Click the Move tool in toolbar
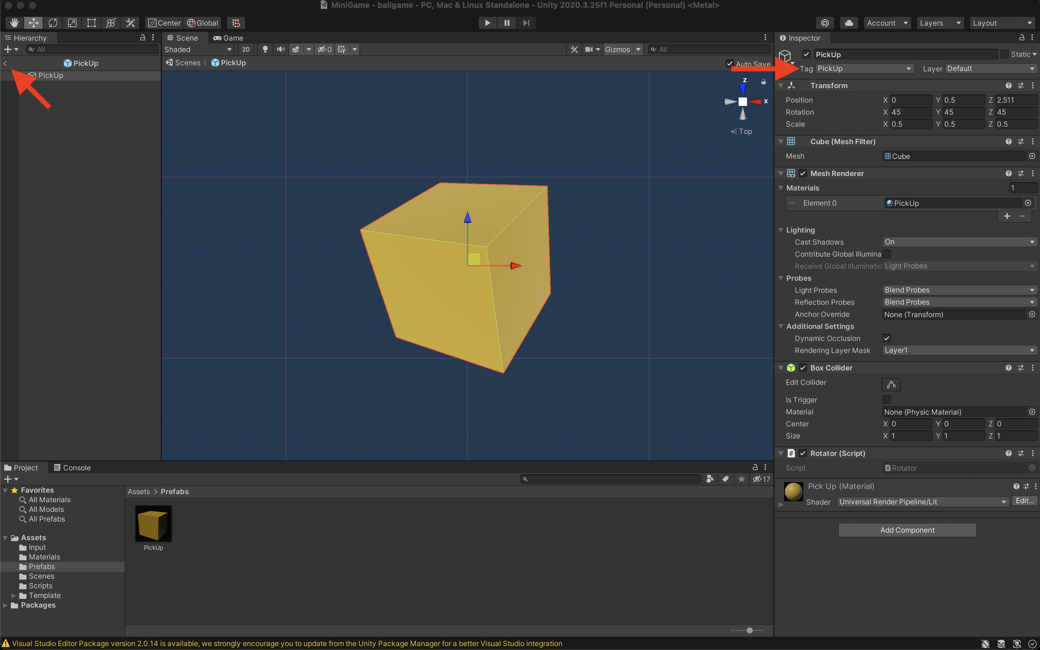The height and width of the screenshot is (650, 1040). pos(33,23)
